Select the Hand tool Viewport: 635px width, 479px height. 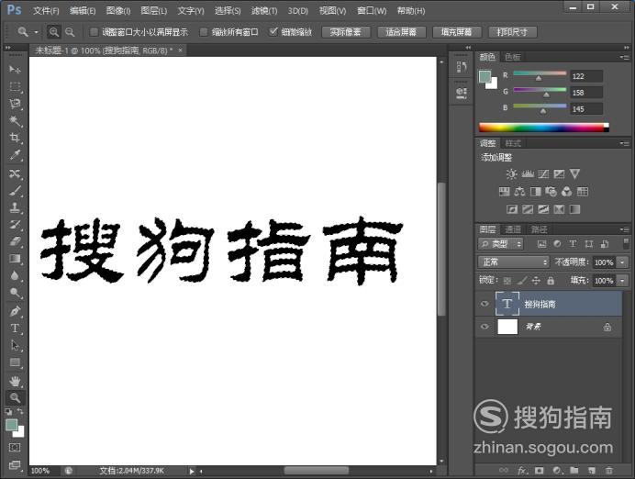pyautogui.click(x=15, y=381)
